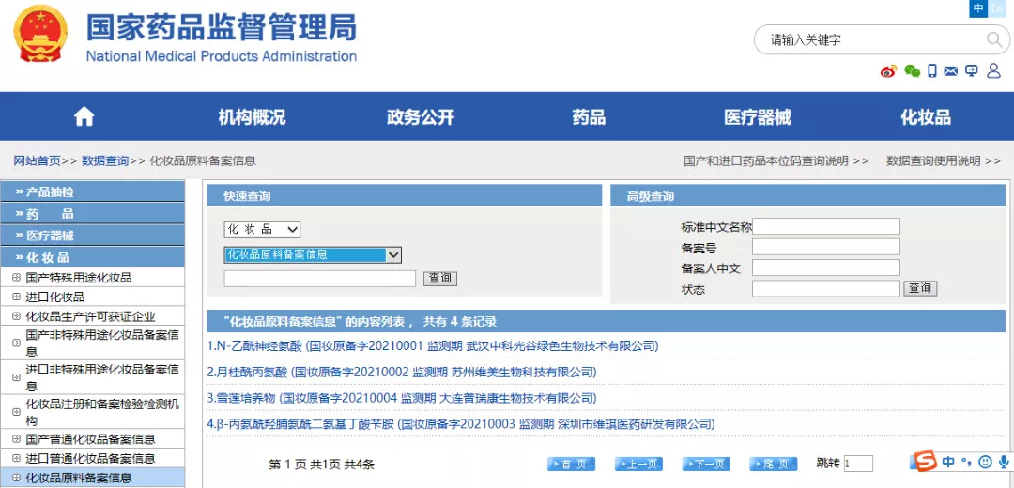This screenshot has height=488, width=1014.
Task: Expand the 产品抽检 sidebar section
Action: point(92,192)
